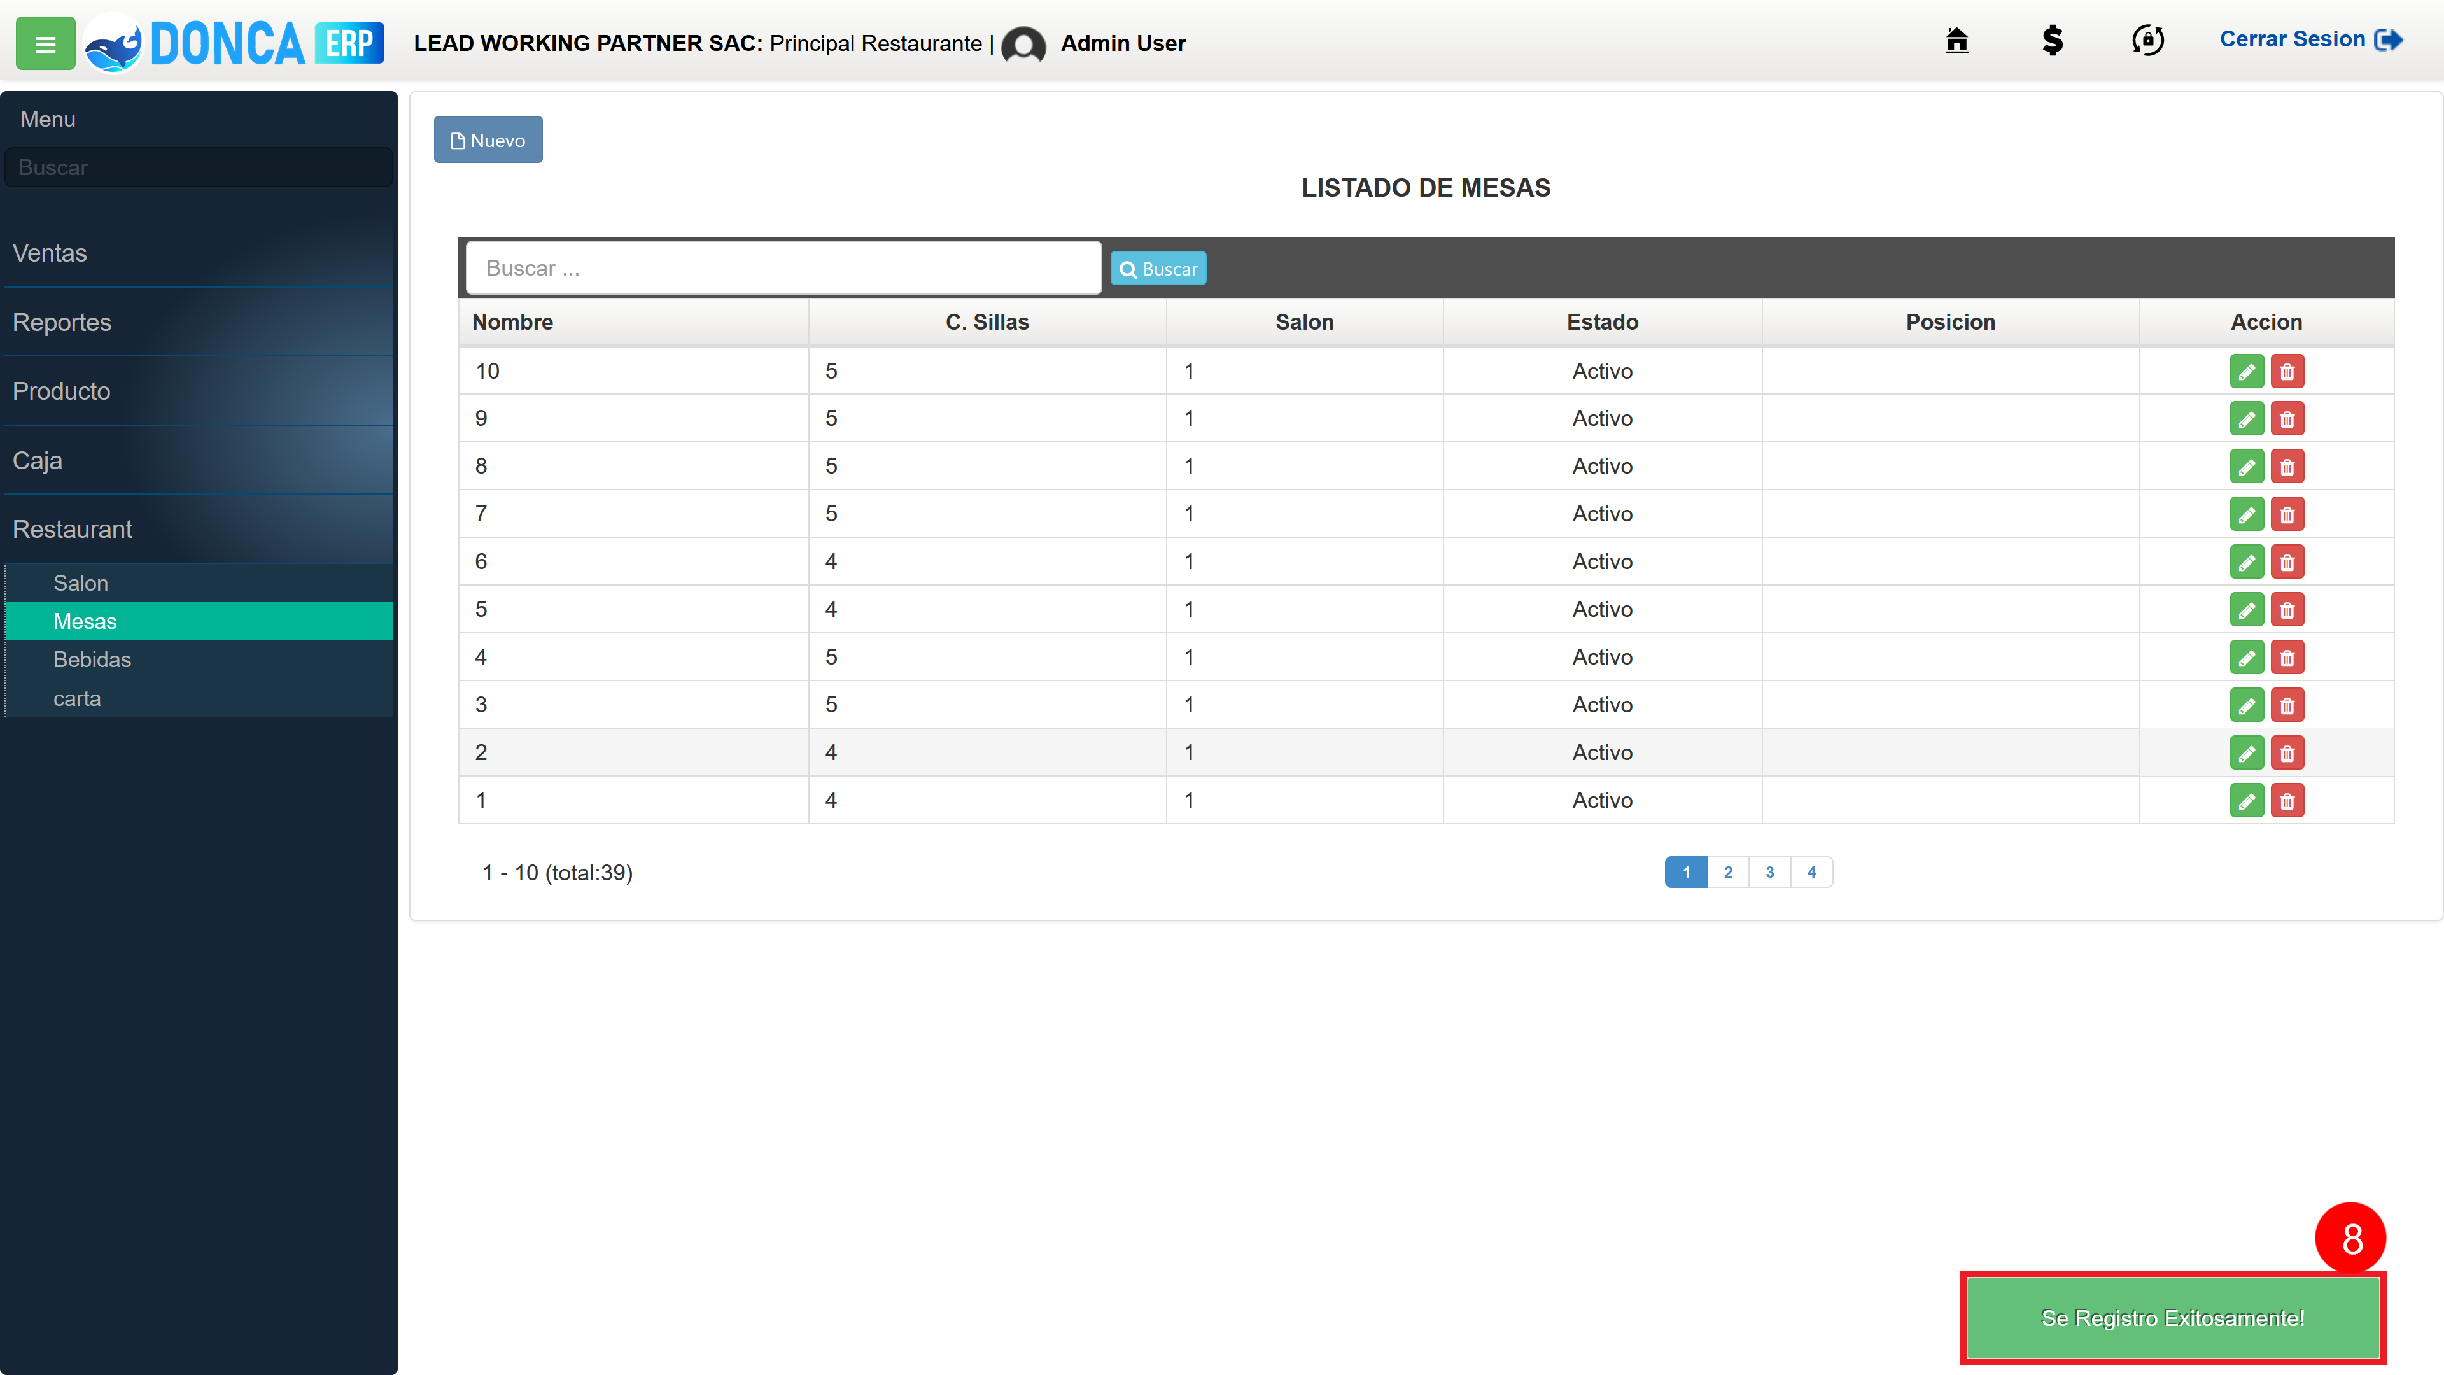2444x1375 pixels.
Task: Edit mesa 8 with pencil icon
Action: pyautogui.click(x=2247, y=467)
